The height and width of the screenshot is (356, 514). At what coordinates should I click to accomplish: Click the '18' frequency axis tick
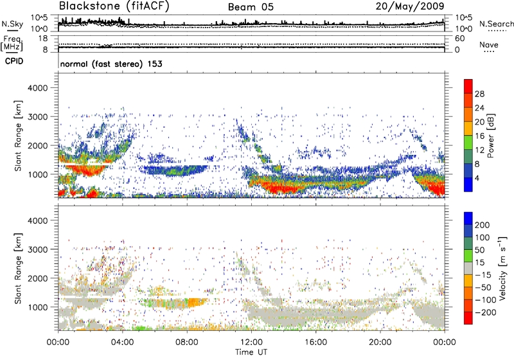(43, 39)
